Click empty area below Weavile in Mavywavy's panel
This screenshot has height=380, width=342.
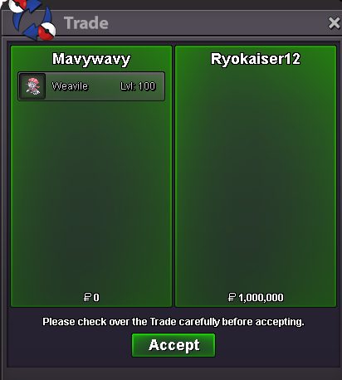click(91, 193)
